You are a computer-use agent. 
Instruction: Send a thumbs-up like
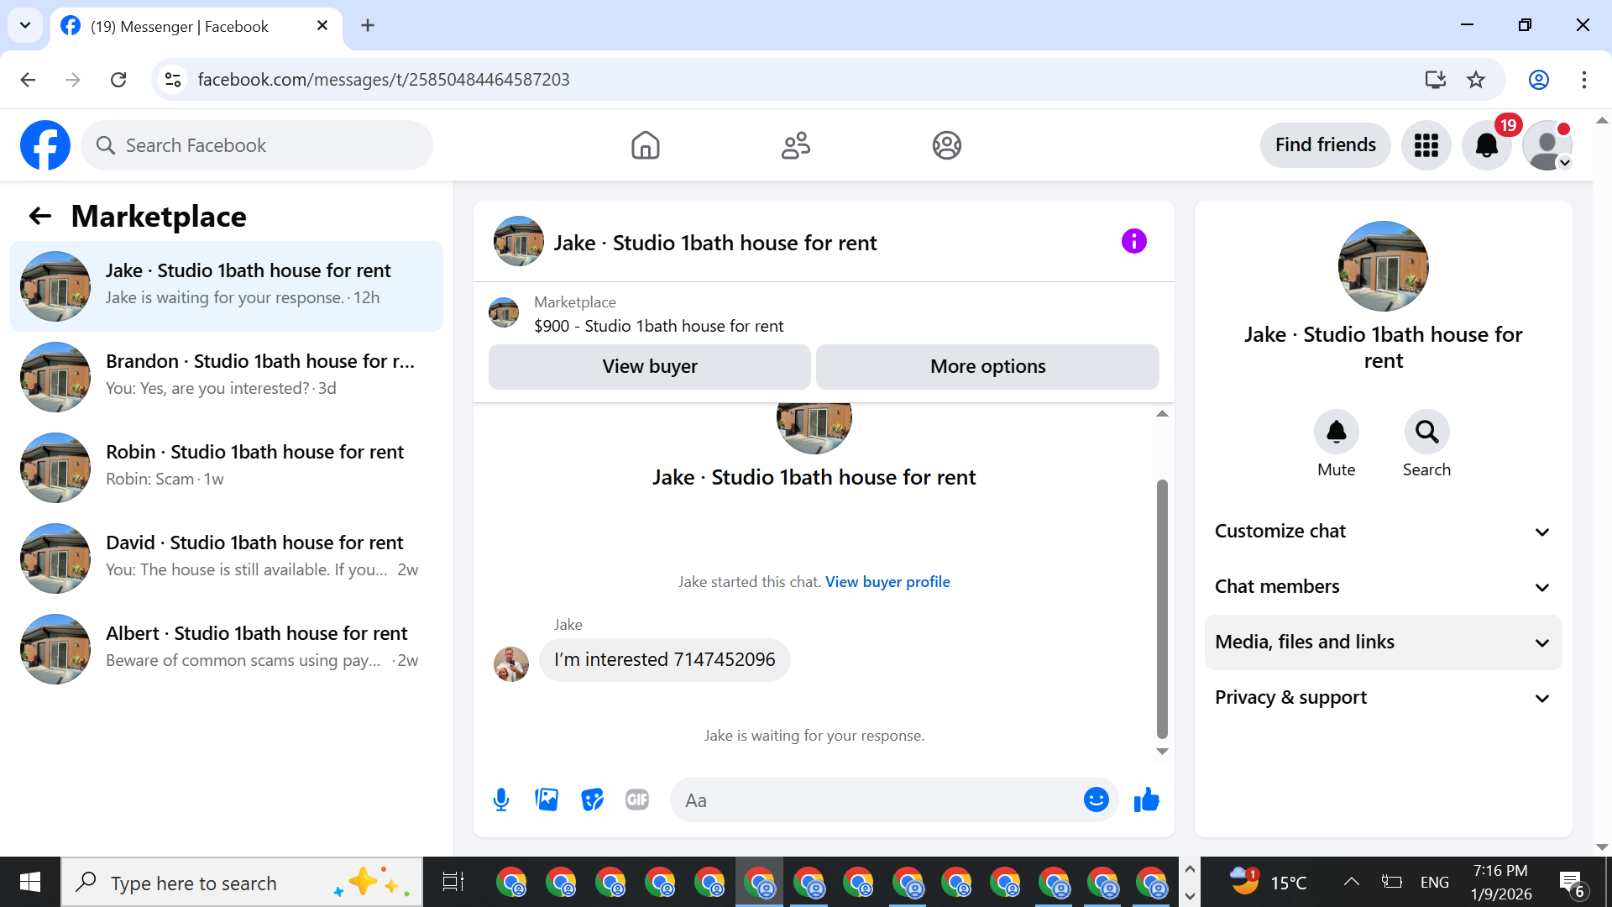tap(1146, 800)
